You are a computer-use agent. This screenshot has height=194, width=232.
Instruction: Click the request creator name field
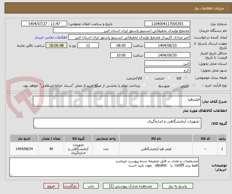(129, 37)
